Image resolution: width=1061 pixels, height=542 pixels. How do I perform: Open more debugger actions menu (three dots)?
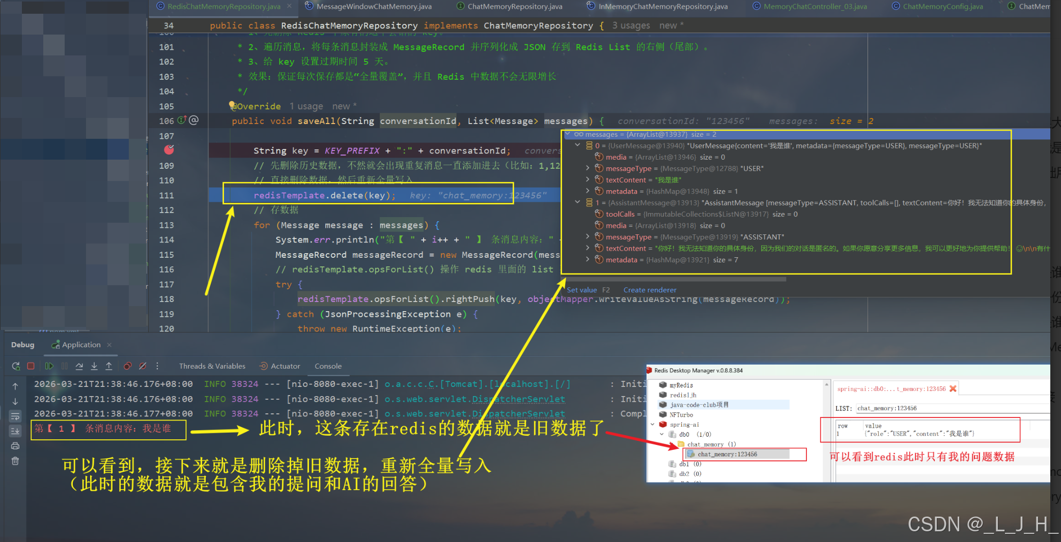coord(157,366)
